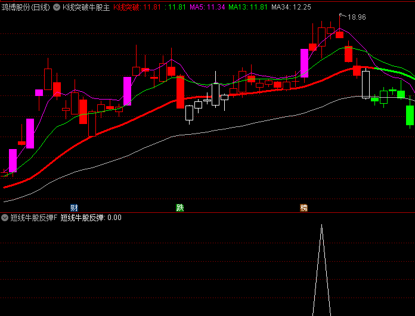Screen dimensions: 415x316
Task: Select the candle at the 18.96 peak
Action: [x=339, y=35]
